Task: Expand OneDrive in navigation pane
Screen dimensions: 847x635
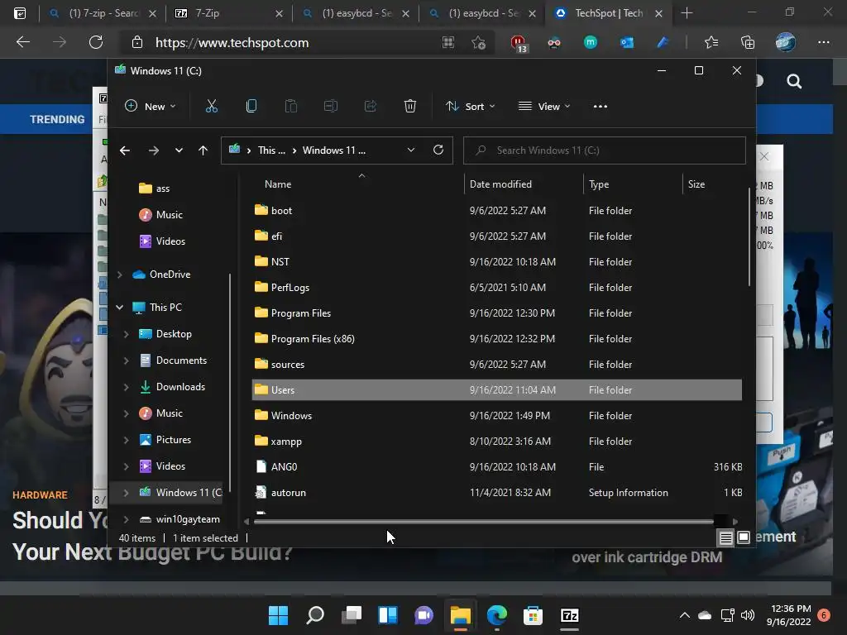Action: [119, 275]
